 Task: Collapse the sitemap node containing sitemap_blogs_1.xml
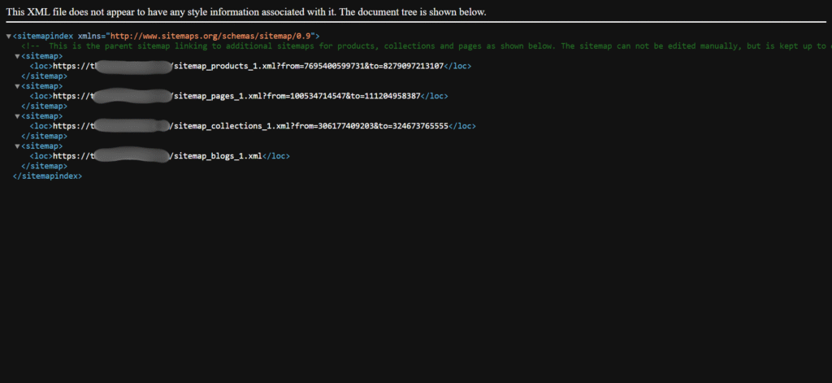tap(17, 146)
